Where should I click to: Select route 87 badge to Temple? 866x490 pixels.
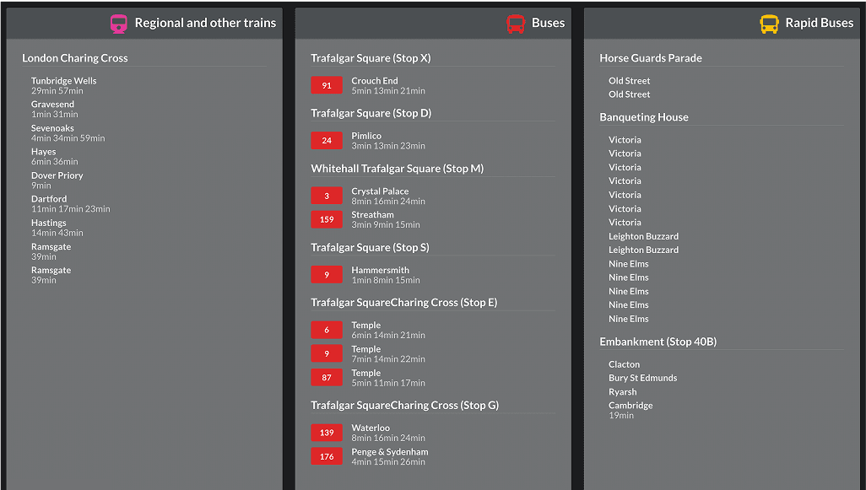[327, 378]
